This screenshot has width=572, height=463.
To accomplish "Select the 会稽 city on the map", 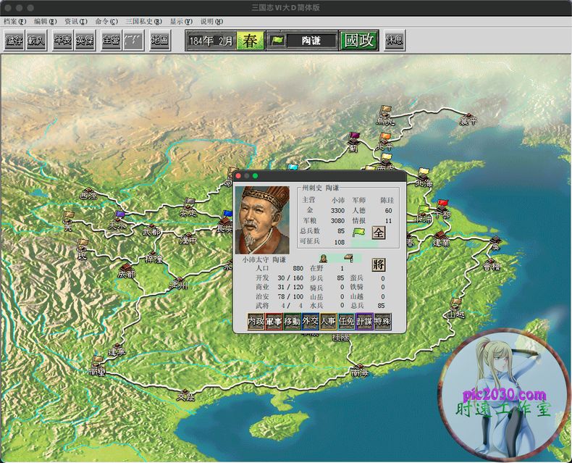I will pos(491,264).
